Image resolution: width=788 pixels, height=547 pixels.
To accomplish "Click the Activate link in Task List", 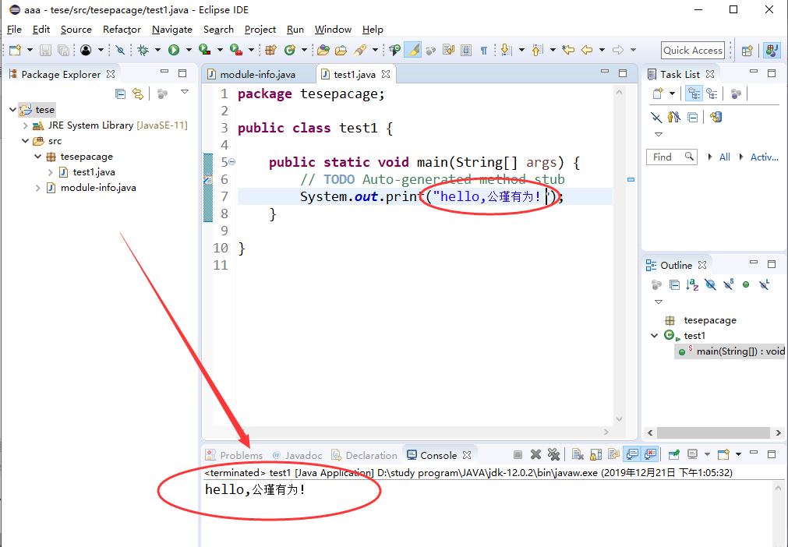I will point(764,157).
